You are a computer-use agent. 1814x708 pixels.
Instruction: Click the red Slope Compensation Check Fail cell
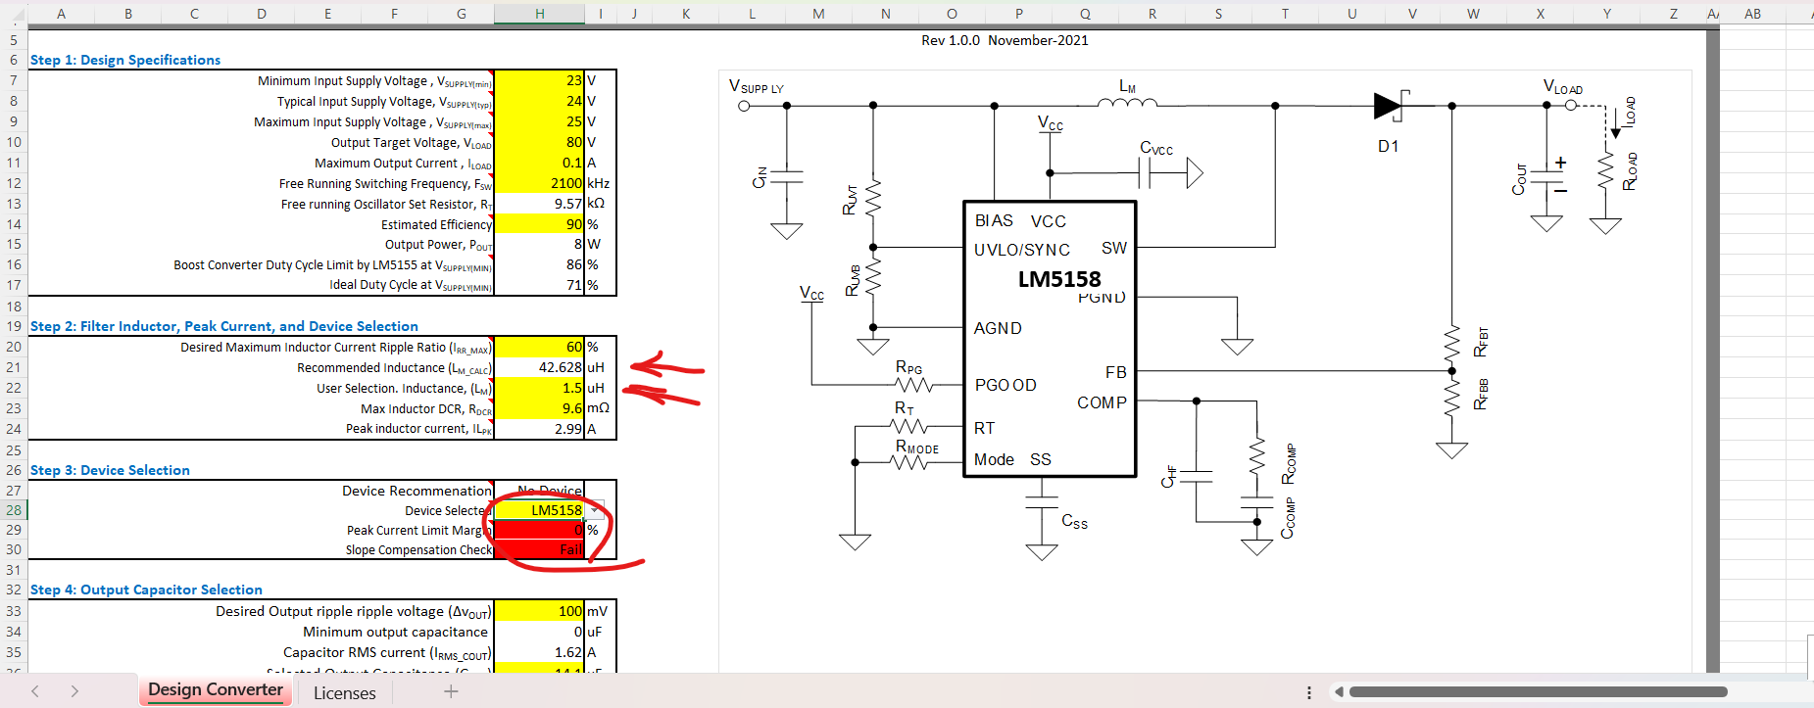point(539,549)
